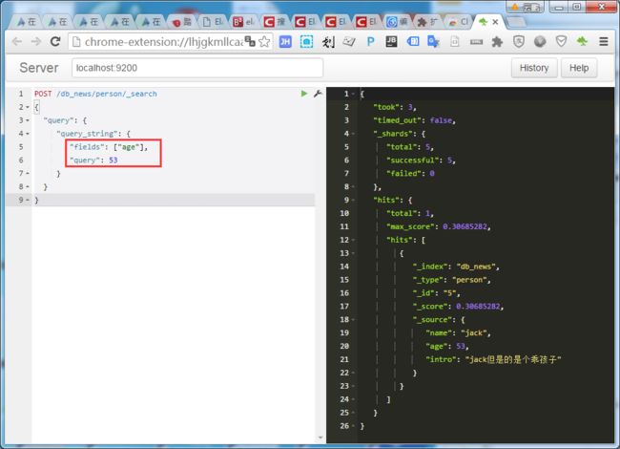Image resolution: width=620 pixels, height=449 pixels.
Task: Collapse request editor line 2 fold arrow
Action: pos(28,107)
